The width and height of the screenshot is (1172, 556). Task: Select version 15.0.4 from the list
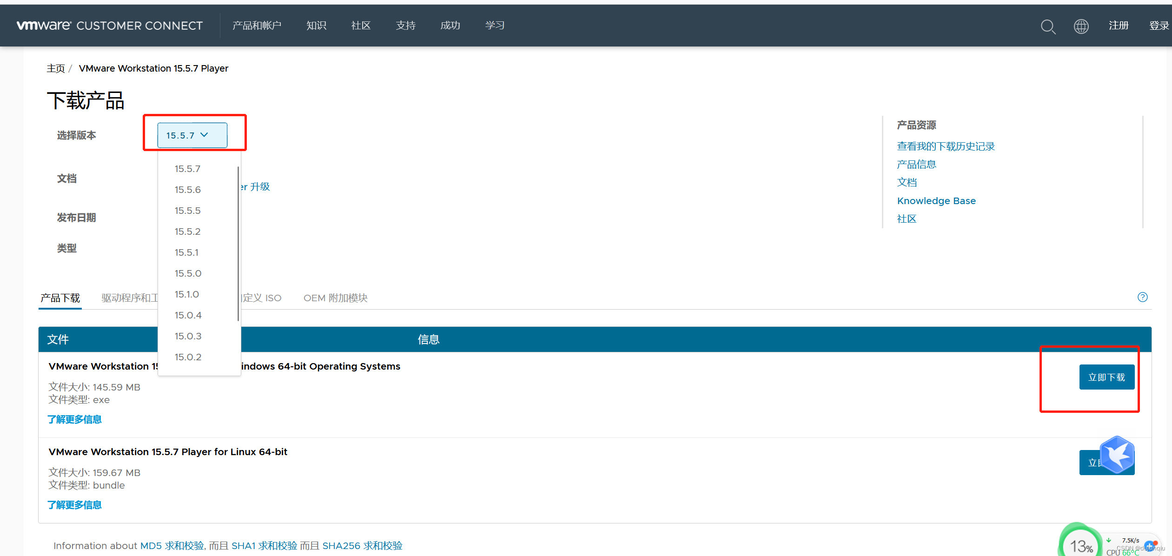[188, 315]
